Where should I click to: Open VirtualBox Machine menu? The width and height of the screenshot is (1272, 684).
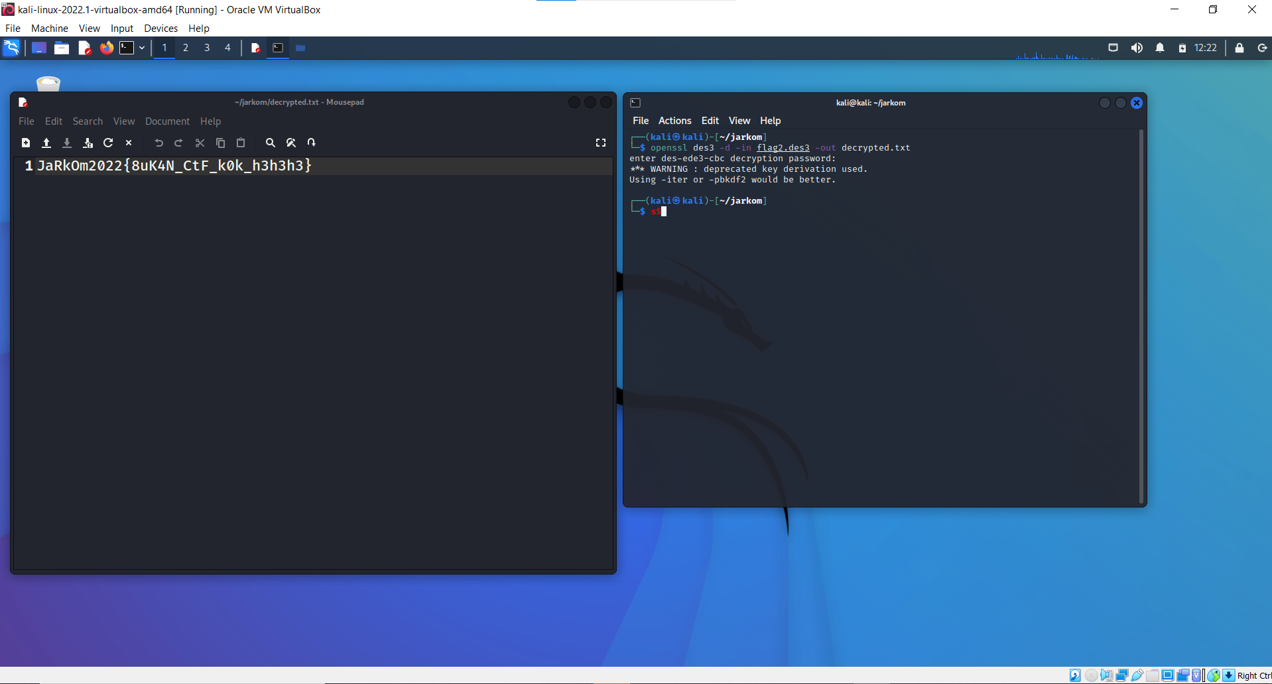pyautogui.click(x=50, y=29)
